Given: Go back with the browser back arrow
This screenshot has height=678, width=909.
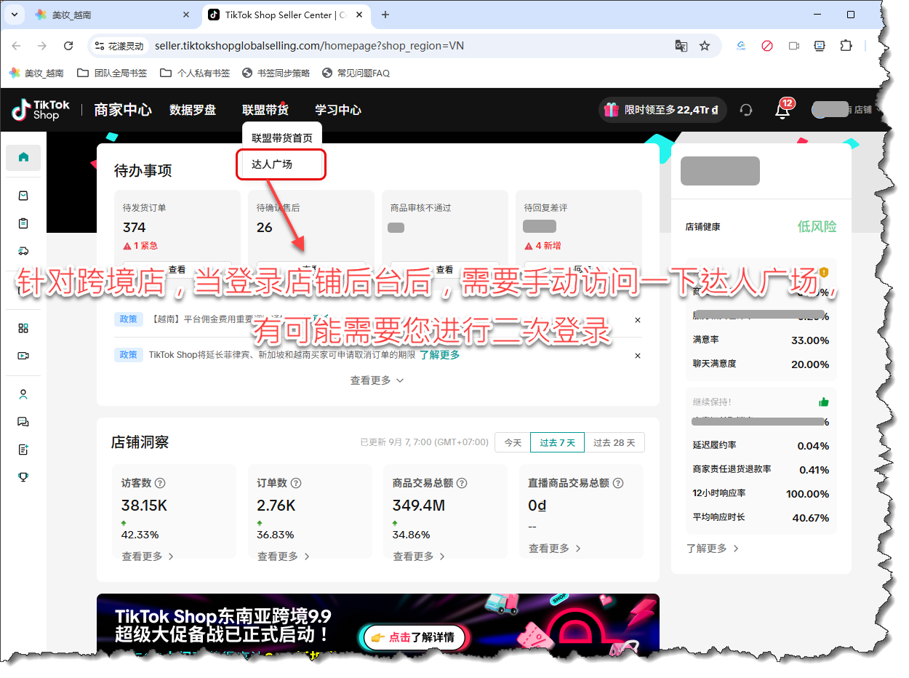Looking at the screenshot, I should [17, 46].
